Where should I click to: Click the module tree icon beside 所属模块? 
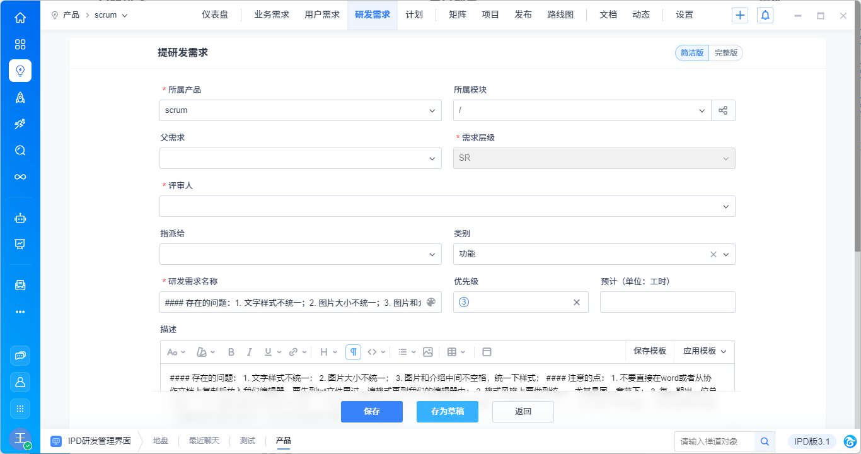pyautogui.click(x=723, y=110)
